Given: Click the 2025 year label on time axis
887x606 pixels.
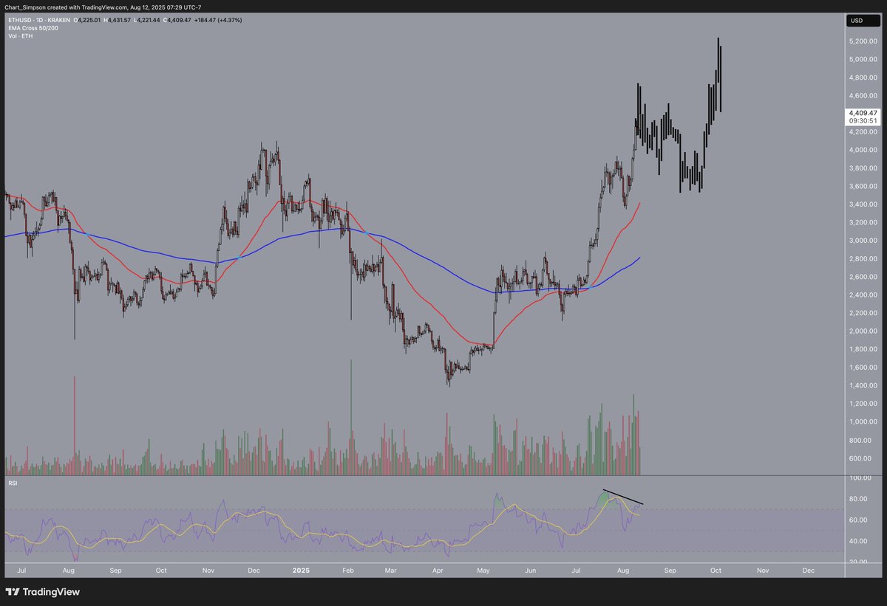Looking at the screenshot, I should (x=301, y=571).
